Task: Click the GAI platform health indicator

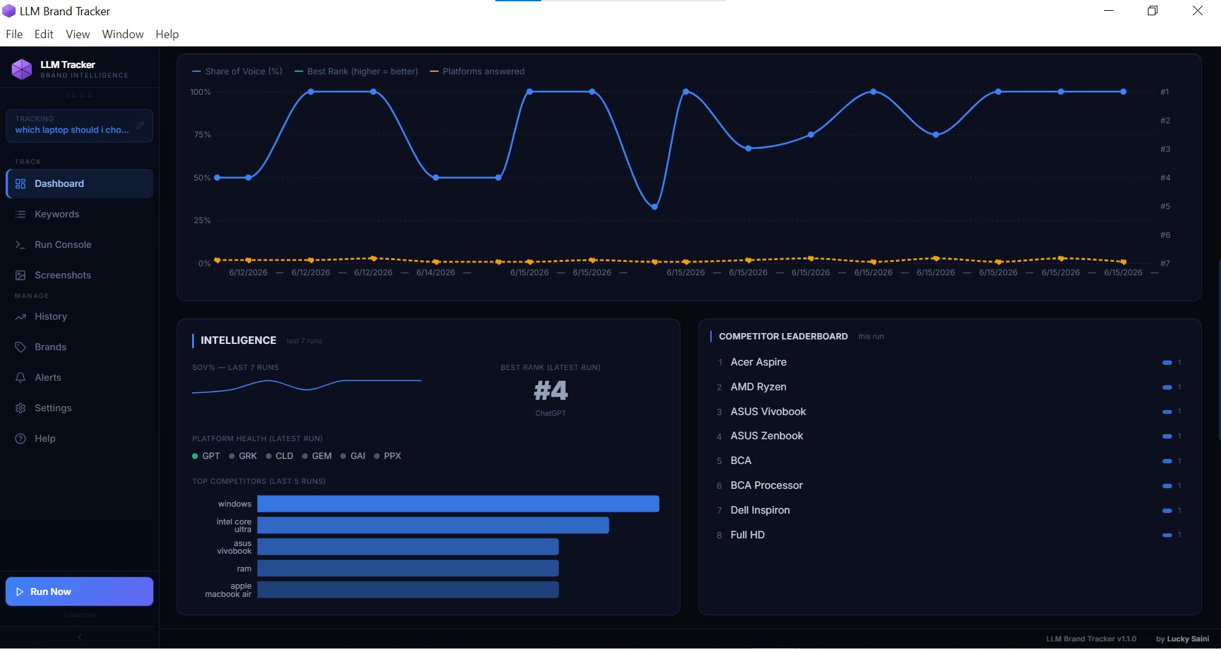Action: (x=353, y=456)
